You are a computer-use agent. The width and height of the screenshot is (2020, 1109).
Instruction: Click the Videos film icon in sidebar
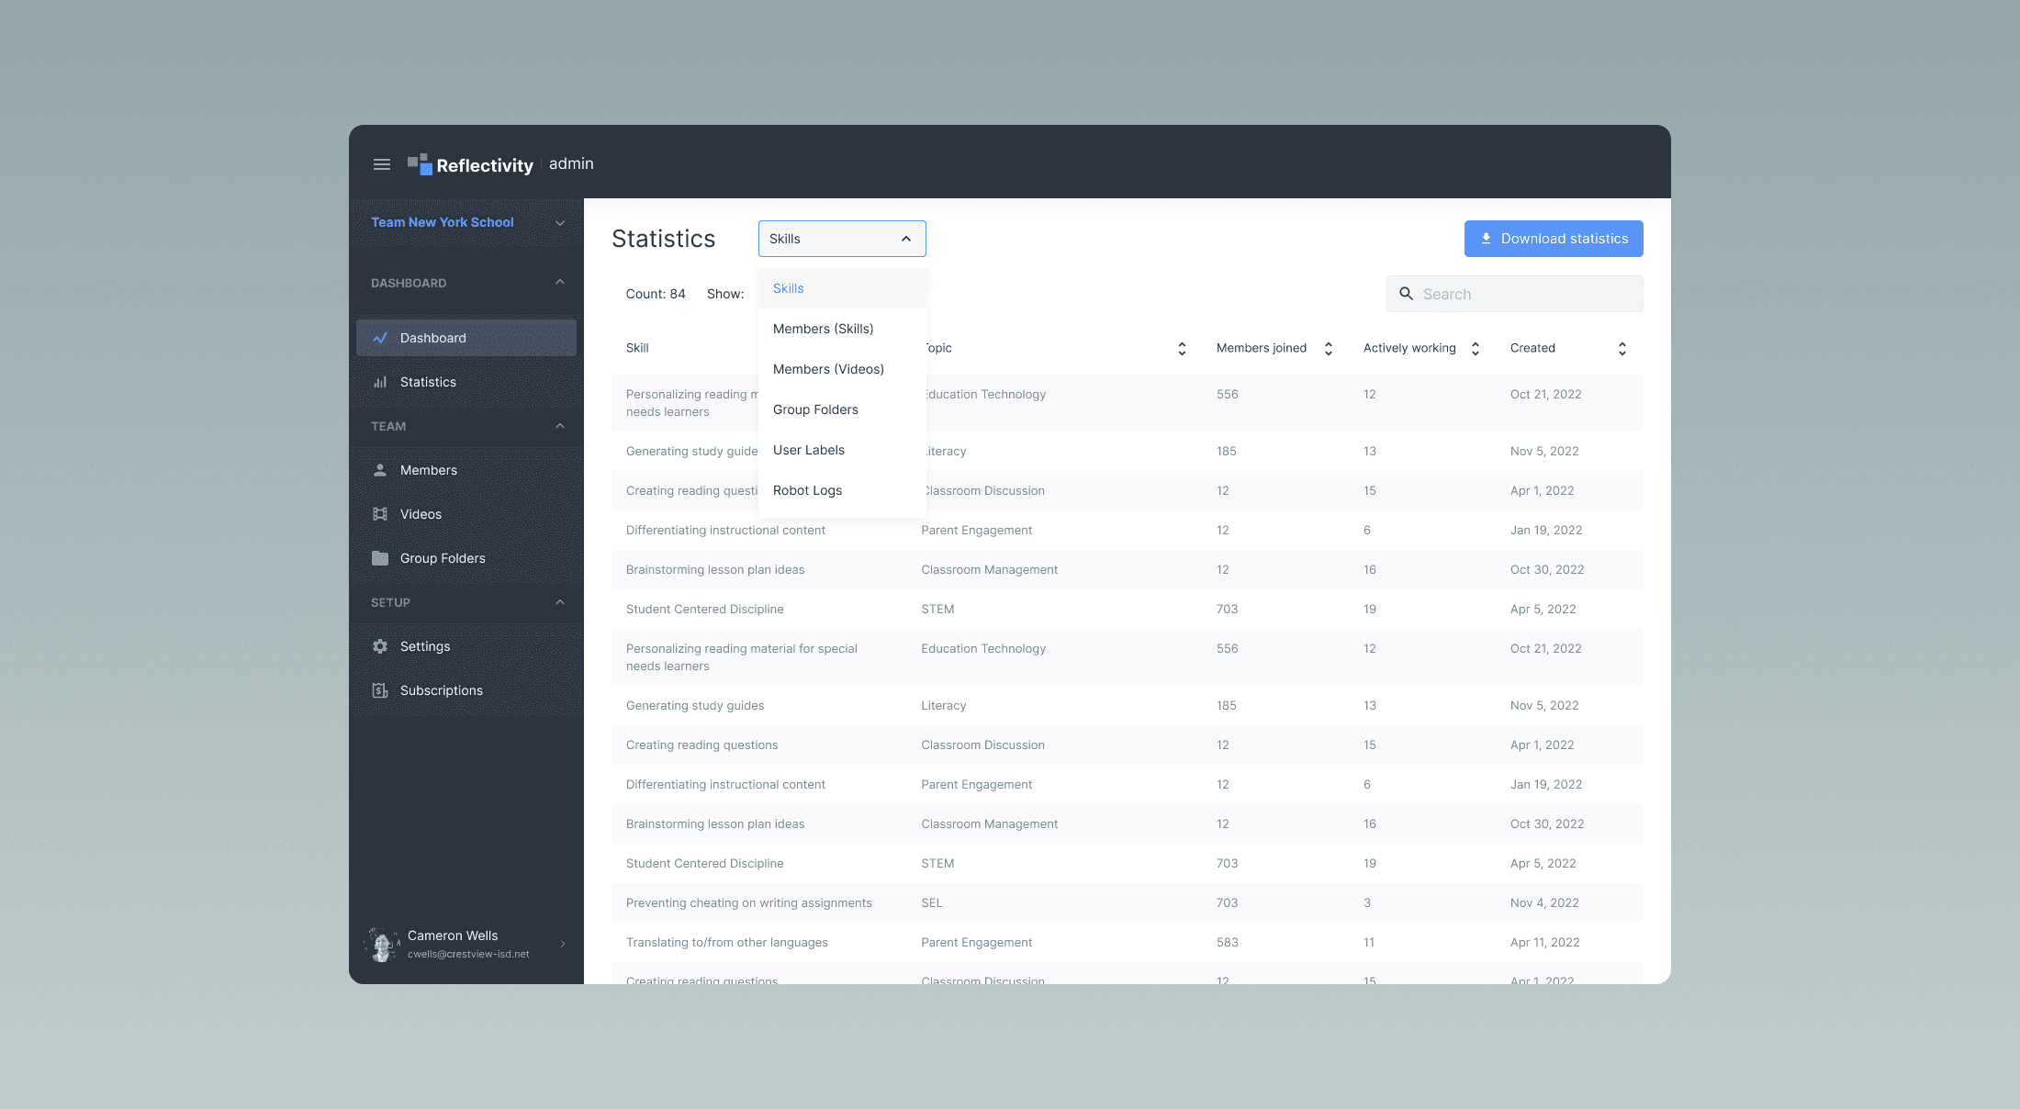(x=380, y=514)
